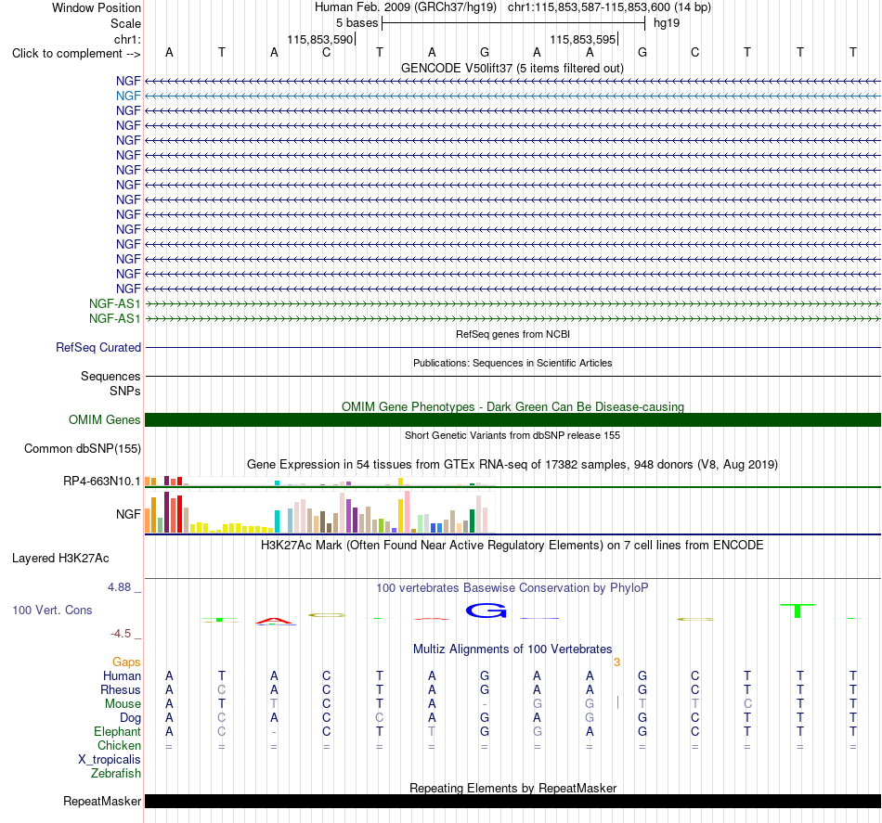882x823 pixels.
Task: Click the X_tropicalis alignment row label
Action: 110,760
